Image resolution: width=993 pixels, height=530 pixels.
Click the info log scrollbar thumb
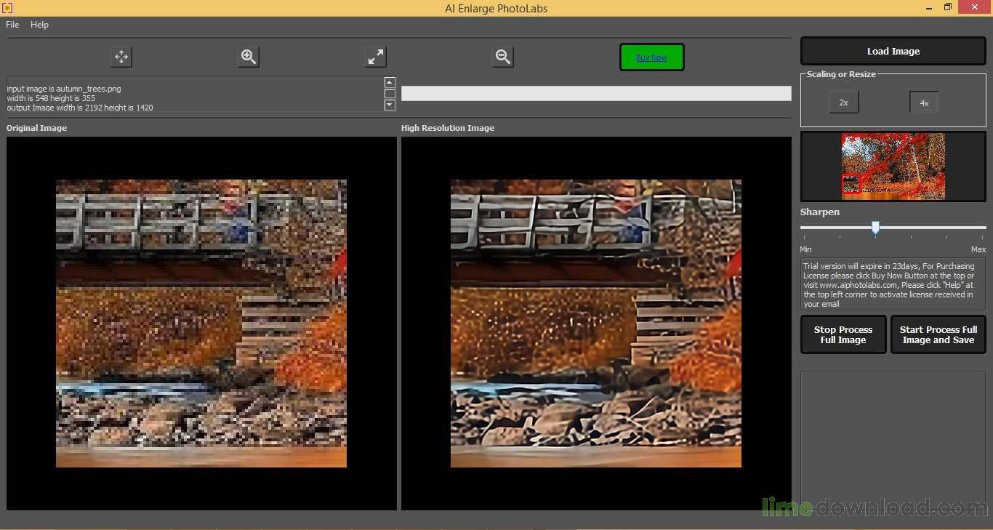click(x=390, y=94)
